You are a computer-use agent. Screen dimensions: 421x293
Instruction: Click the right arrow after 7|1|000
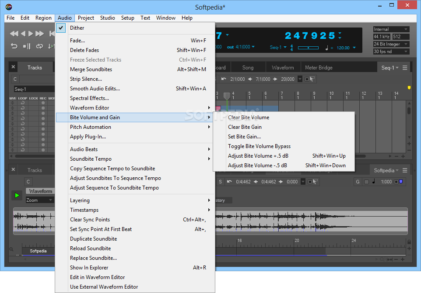pos(275,79)
